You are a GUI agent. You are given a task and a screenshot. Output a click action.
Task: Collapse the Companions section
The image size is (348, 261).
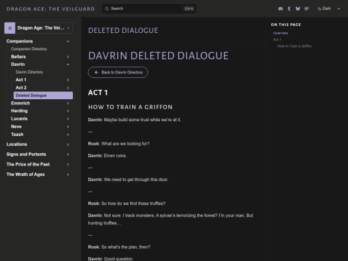[68, 41]
